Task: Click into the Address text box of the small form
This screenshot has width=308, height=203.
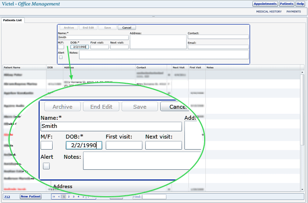Action: point(158,42)
